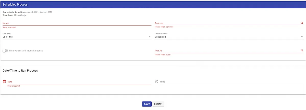306x110 pixels.
Task: Click the clock icon beside Time
Action: coord(156,81)
